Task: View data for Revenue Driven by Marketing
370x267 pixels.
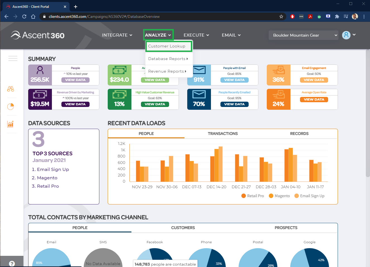Action: [75, 104]
